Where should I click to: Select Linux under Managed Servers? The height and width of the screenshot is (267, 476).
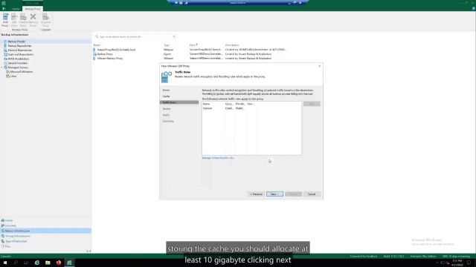coord(13,76)
